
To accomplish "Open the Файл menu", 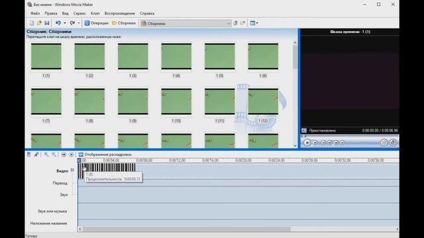I will 35,13.
